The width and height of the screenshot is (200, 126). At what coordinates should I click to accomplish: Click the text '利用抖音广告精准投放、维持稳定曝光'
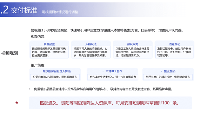[x=168, y=77]
